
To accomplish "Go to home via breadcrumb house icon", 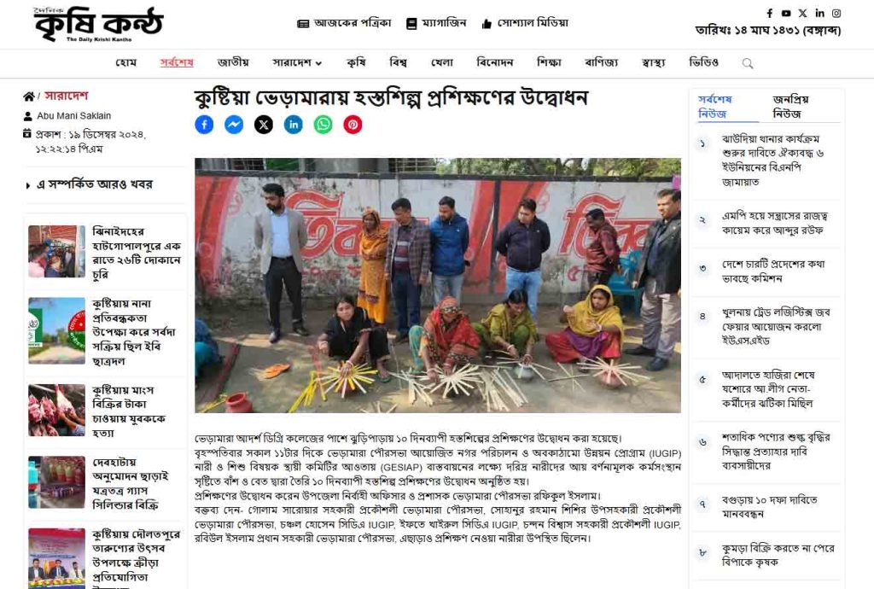I will 29,96.
